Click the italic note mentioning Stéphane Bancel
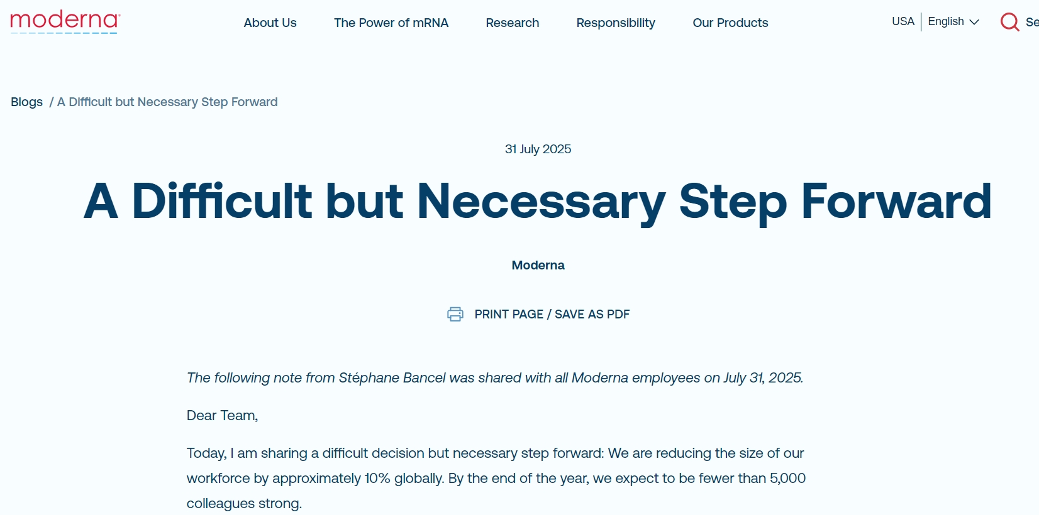This screenshot has height=515, width=1039. (494, 377)
